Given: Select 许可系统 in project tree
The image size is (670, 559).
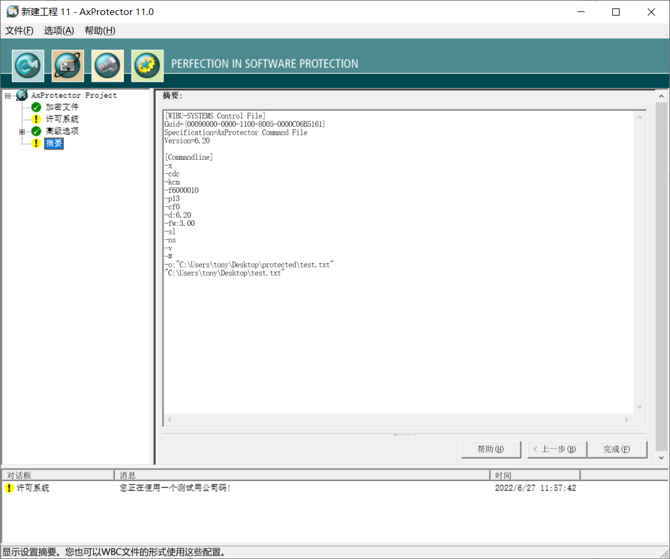Looking at the screenshot, I should click(62, 119).
